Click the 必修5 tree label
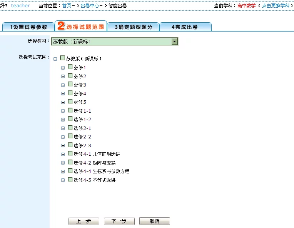The height and width of the screenshot is (228, 294). 80,102
